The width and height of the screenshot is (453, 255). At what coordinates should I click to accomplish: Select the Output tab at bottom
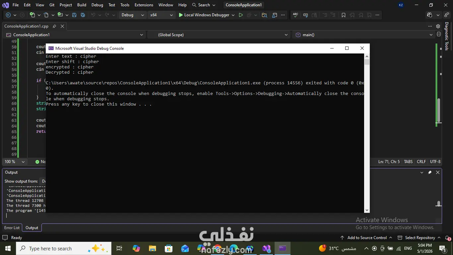[x=32, y=228]
